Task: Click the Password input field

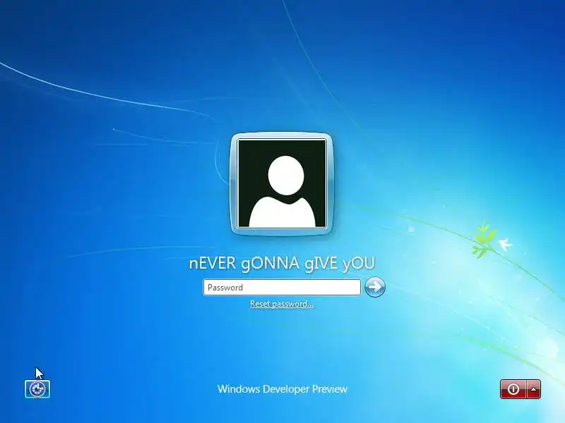Action: pos(282,288)
